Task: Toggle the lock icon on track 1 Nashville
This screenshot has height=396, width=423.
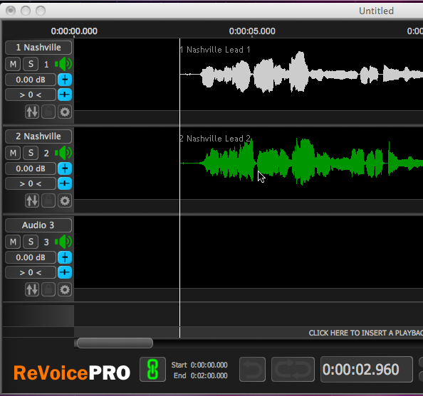Action: 48,112
